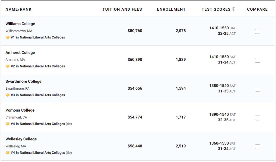The height and width of the screenshot is (162, 276).
Task: Click the rank badge icon beside Swarthmore College #3
Action: 8,95
